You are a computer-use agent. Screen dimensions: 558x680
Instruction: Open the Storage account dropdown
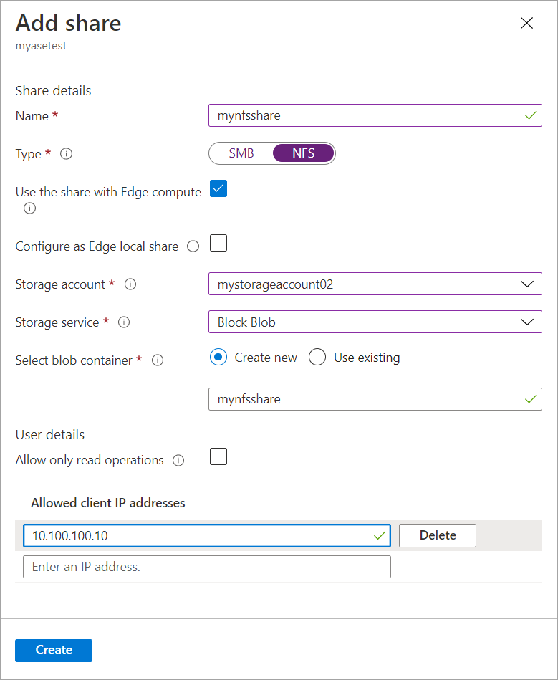[375, 284]
